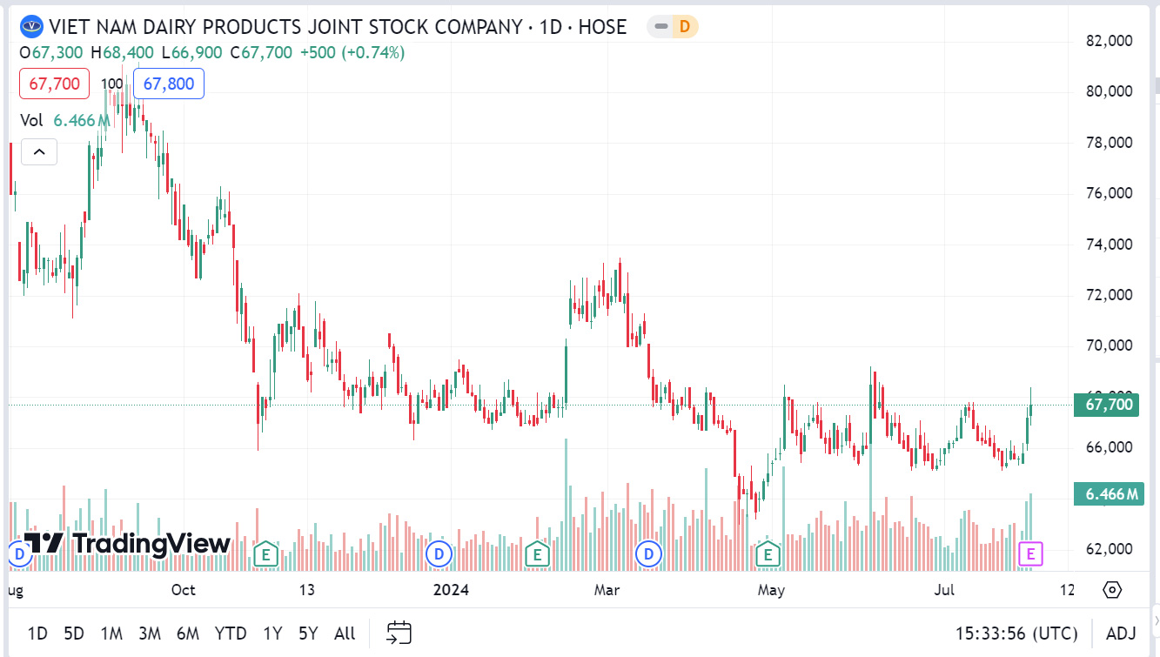Open the chart settings gear
This screenshot has width=1160, height=657.
[x=1111, y=589]
